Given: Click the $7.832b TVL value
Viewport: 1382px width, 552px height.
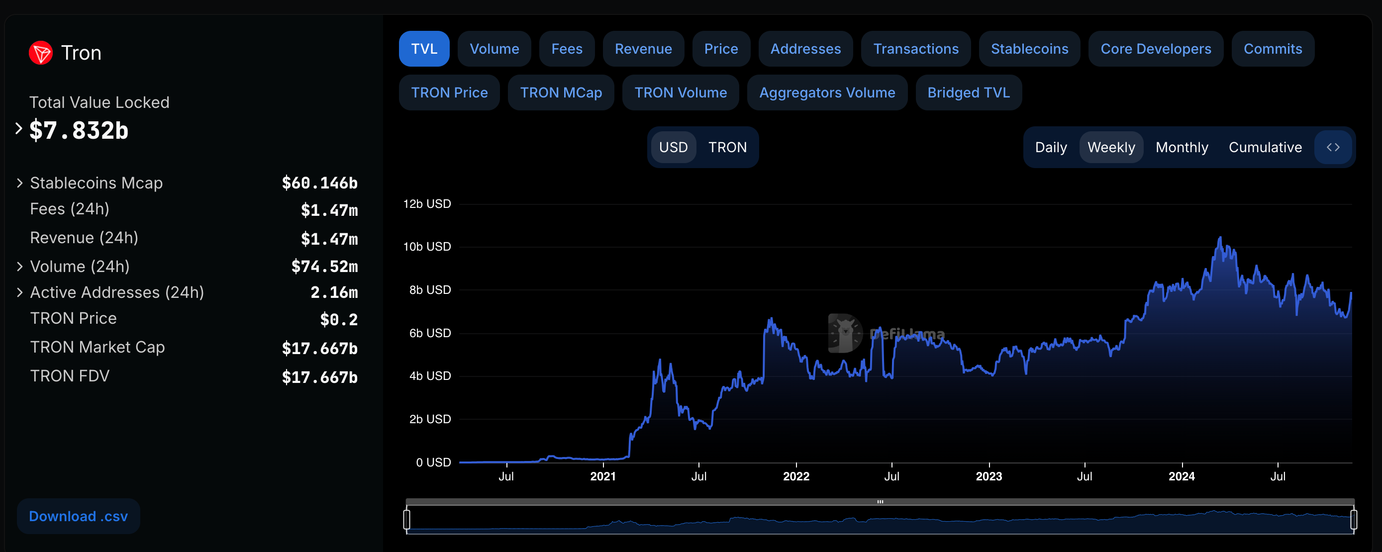Looking at the screenshot, I should (x=79, y=130).
